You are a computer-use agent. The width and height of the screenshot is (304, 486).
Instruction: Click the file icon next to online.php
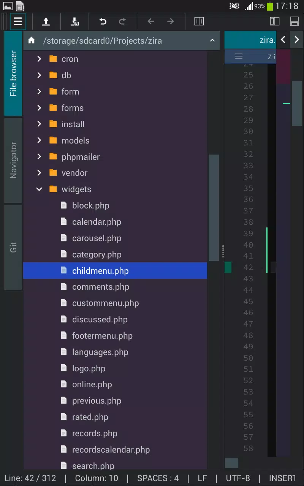[x=64, y=384]
